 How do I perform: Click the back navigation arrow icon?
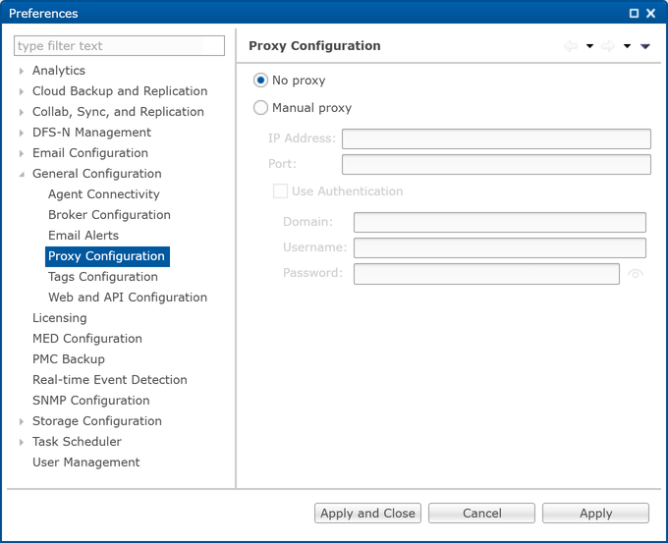tap(571, 46)
